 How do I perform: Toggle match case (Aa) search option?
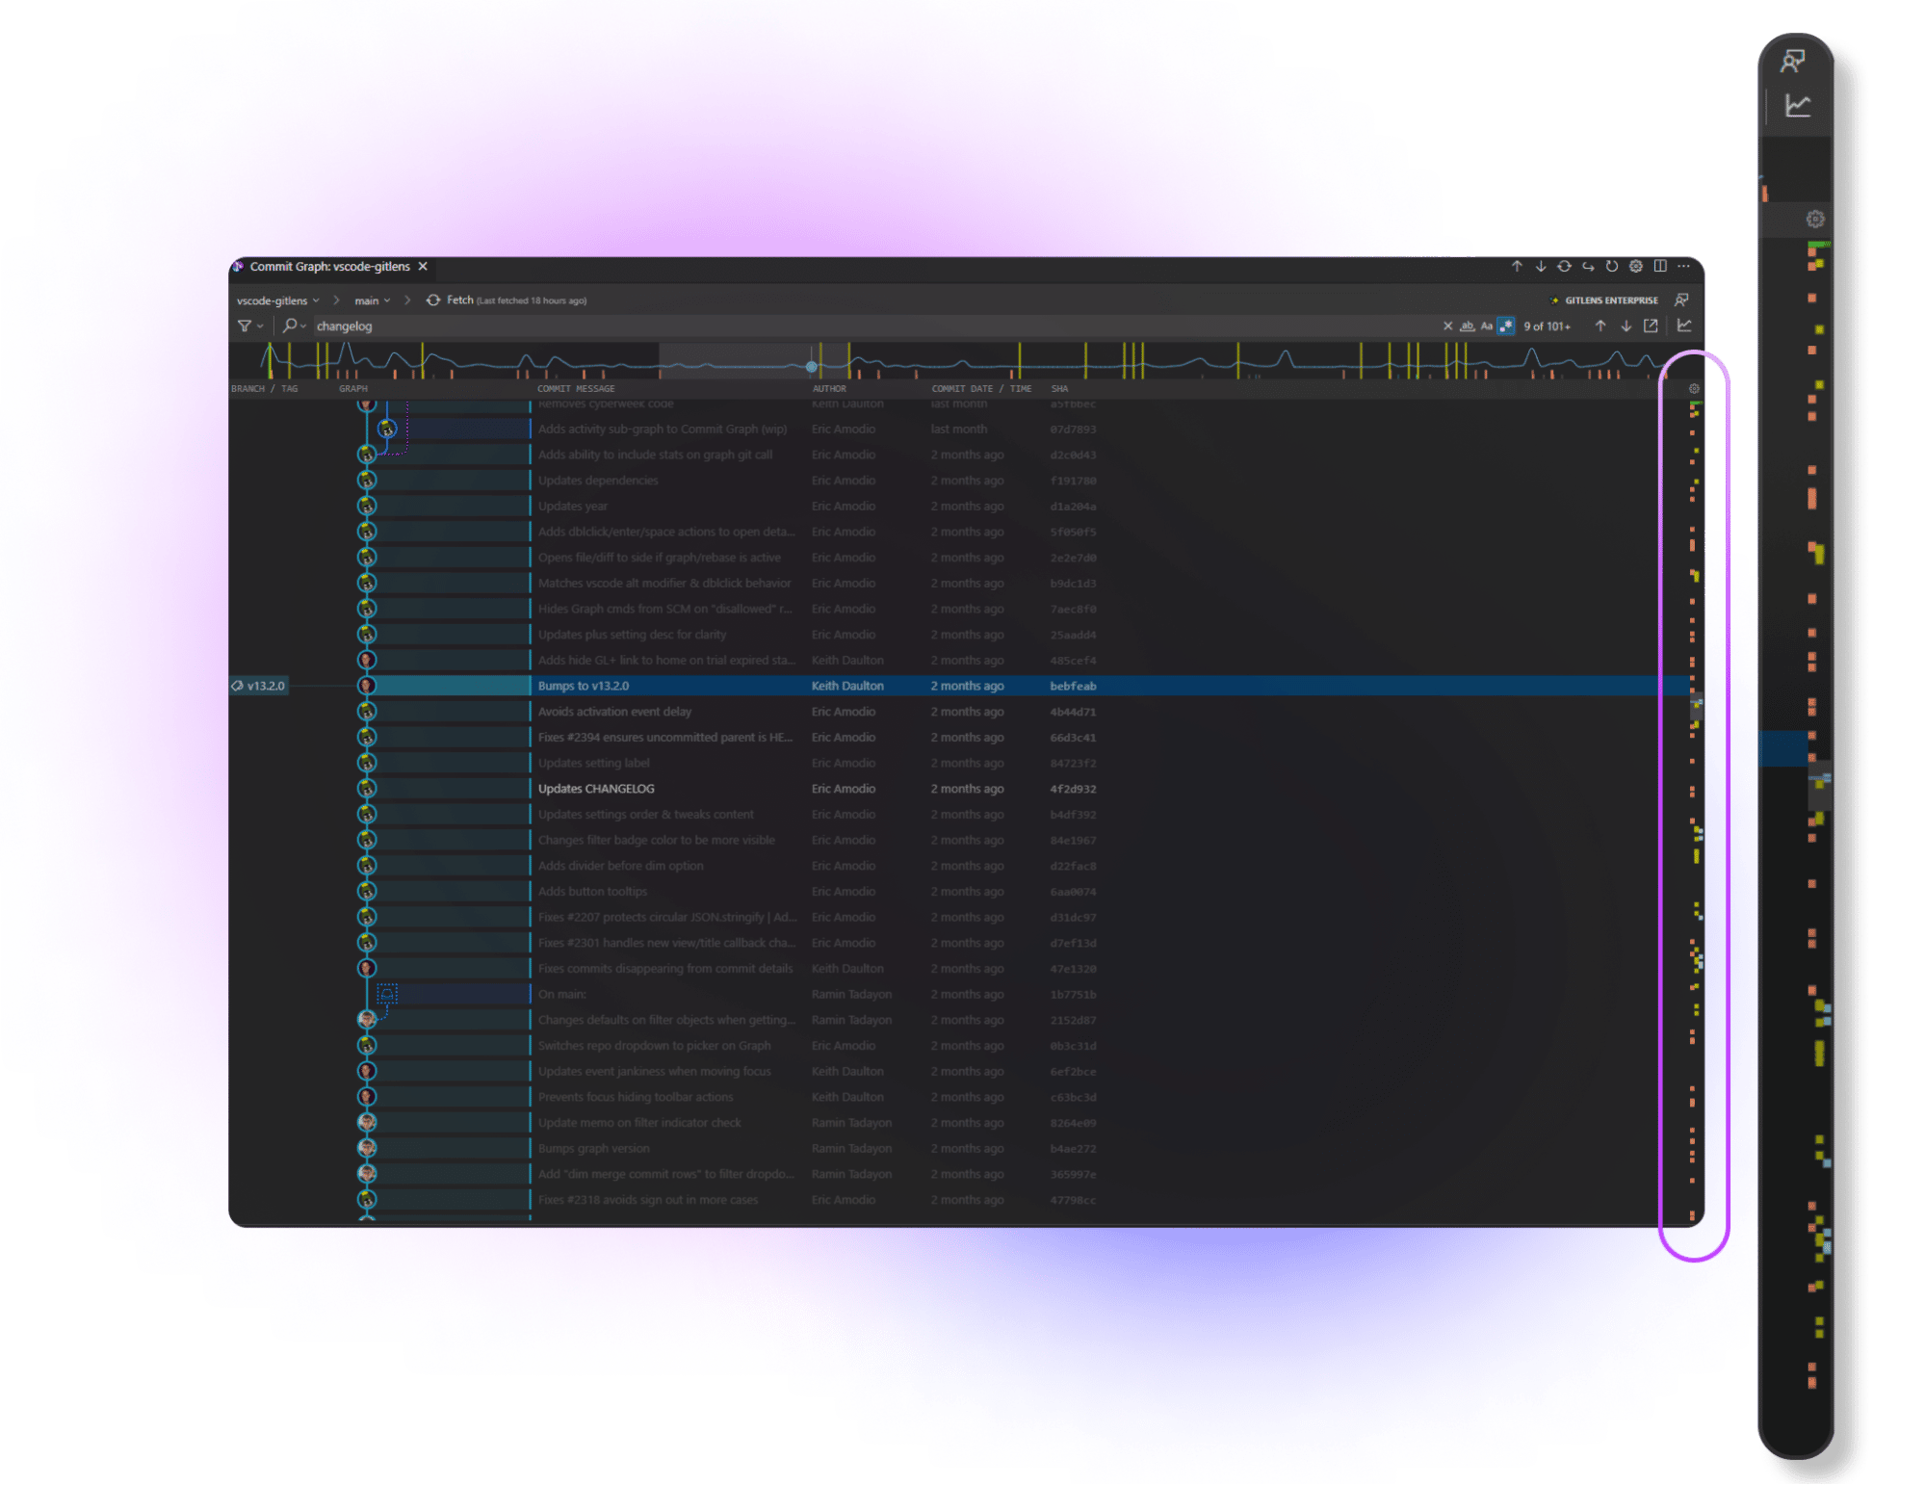point(1487,326)
